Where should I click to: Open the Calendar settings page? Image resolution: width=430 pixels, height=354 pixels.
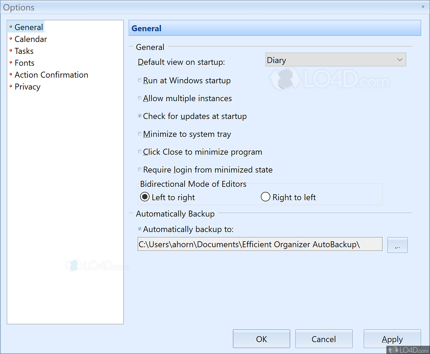[31, 39]
